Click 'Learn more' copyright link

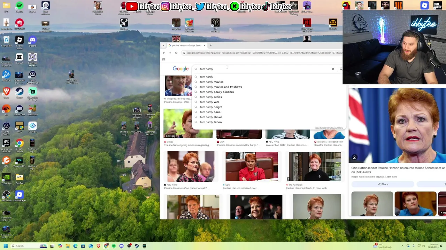coord(391,177)
